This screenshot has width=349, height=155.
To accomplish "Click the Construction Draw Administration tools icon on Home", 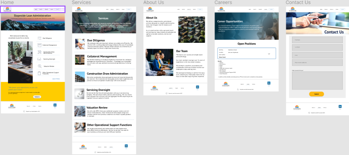I will coord(39,52).
